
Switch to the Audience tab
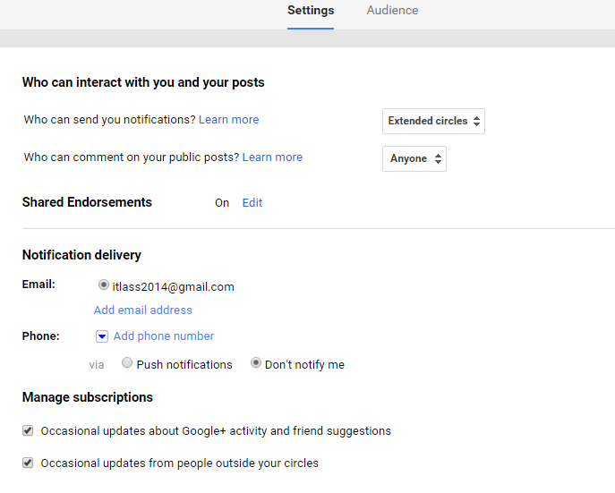coord(392,11)
